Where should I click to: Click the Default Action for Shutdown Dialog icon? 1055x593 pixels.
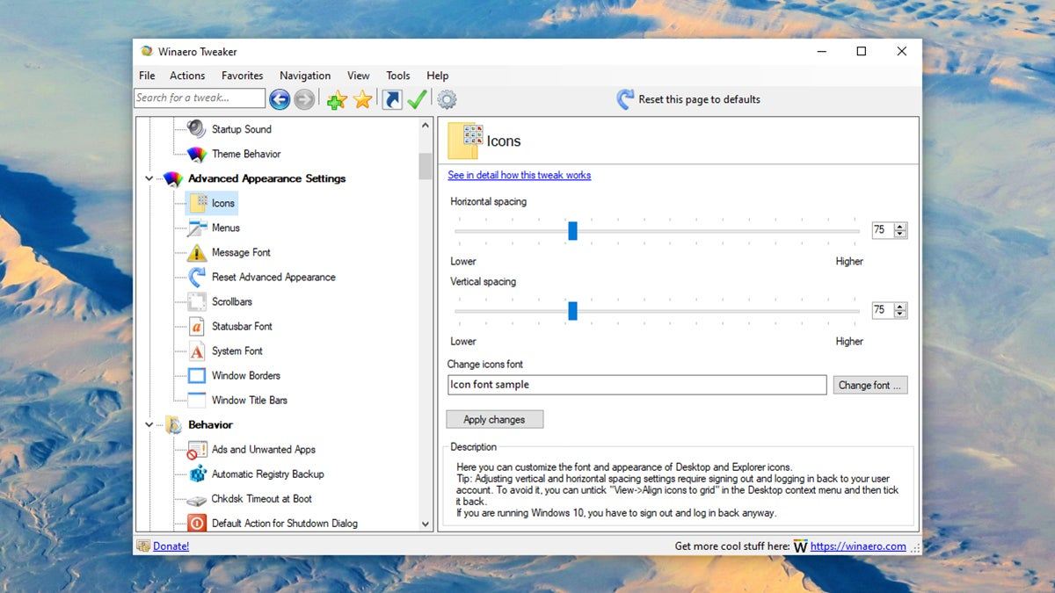tap(197, 523)
